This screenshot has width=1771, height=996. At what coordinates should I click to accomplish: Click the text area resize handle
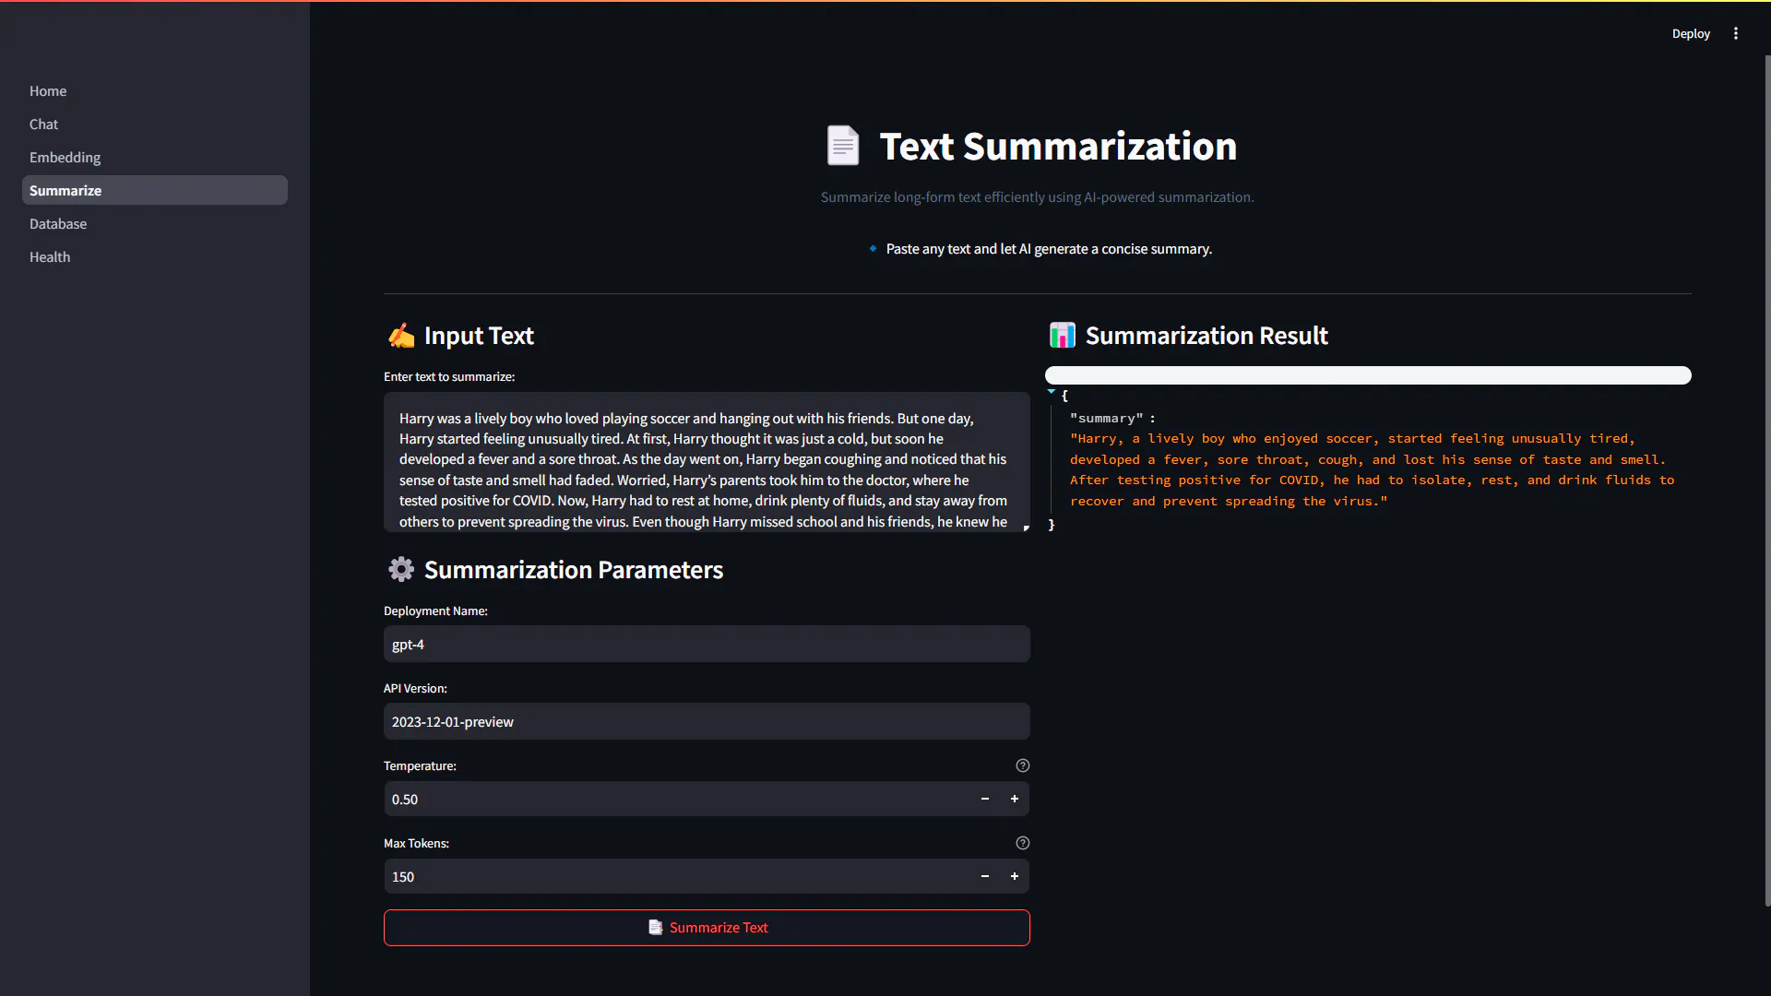pyautogui.click(x=1026, y=528)
